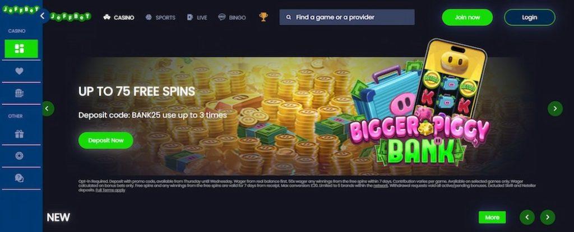This screenshot has width=574, height=232.
Task: Open the casino lobby grid icon
Action: coord(21,49)
